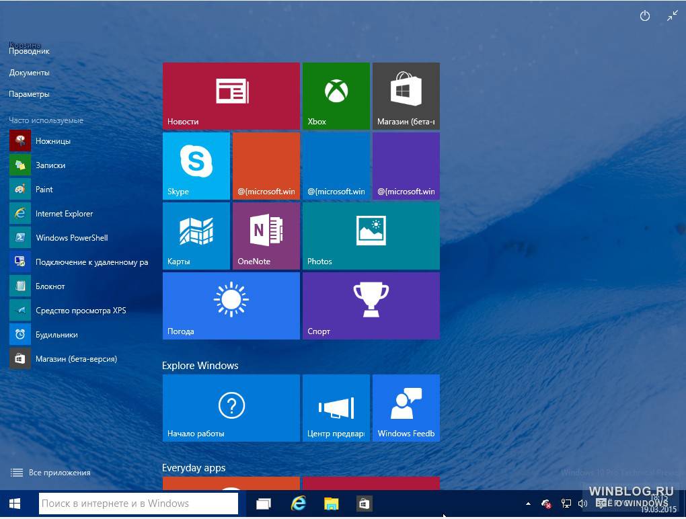Click the Часто используемые section label
This screenshot has height=519, width=686.
[46, 120]
